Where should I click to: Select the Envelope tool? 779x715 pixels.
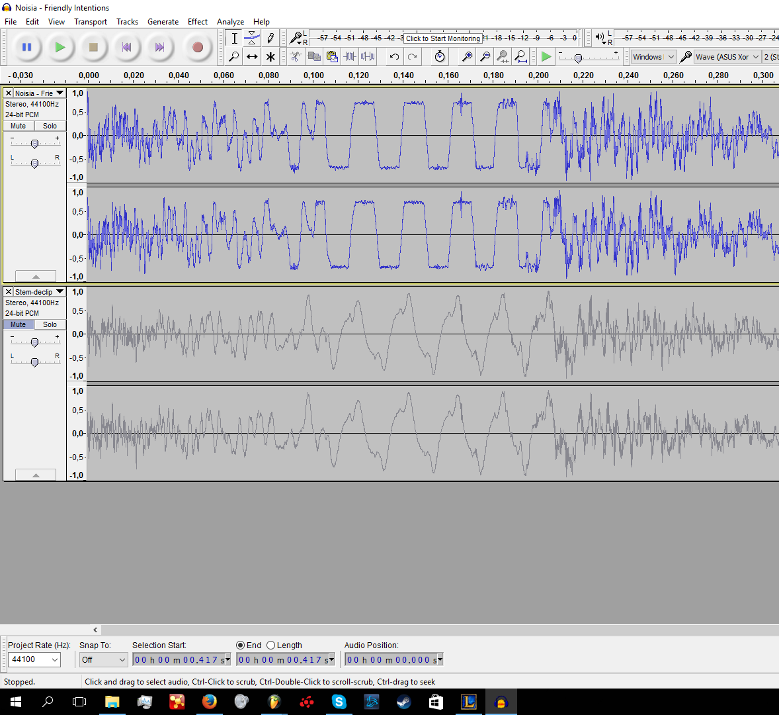coord(253,38)
